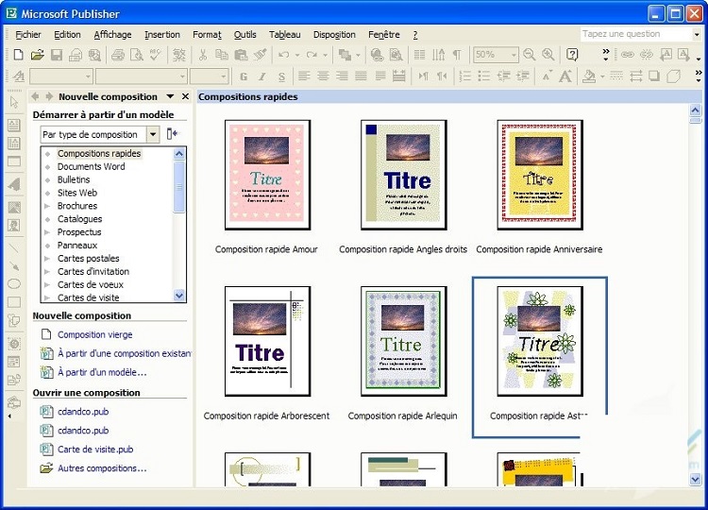Open the Affichage menu
This screenshot has width=708, height=510.
coord(112,35)
